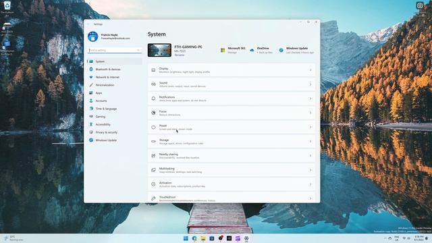Click the Storage drive icon
The width and height of the screenshot is (432, 243).
(x=153, y=141)
